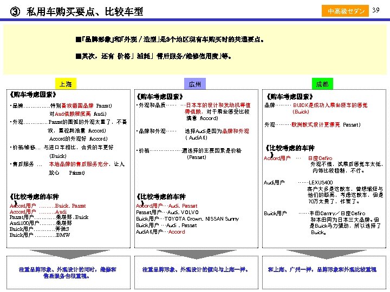Click Shanghai red row 'Accord用户…Audi'

coord(38,212)
